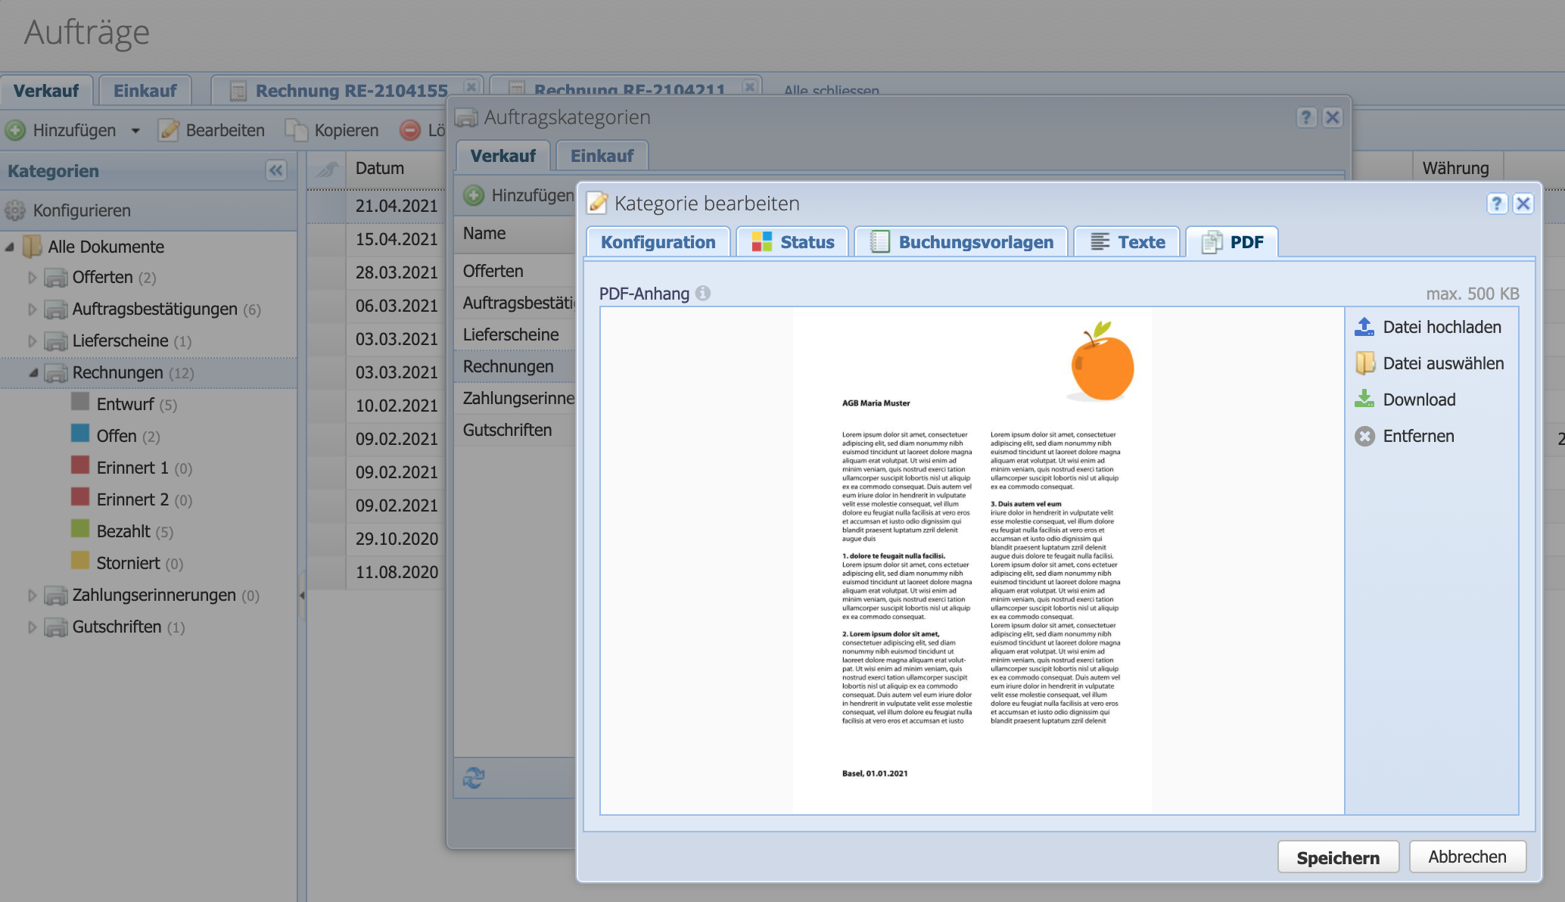Expand the Offerten tree node
Screen dimensions: 1565x902
[32, 278]
